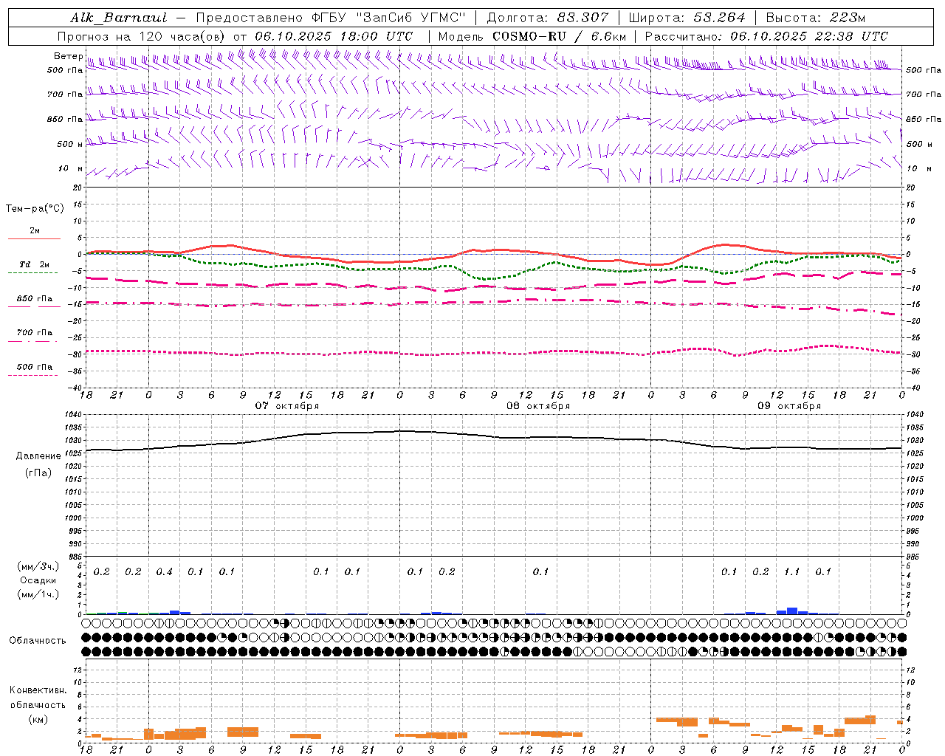Click the red 2м legend line
This screenshot has height=756, width=945.
34,238
